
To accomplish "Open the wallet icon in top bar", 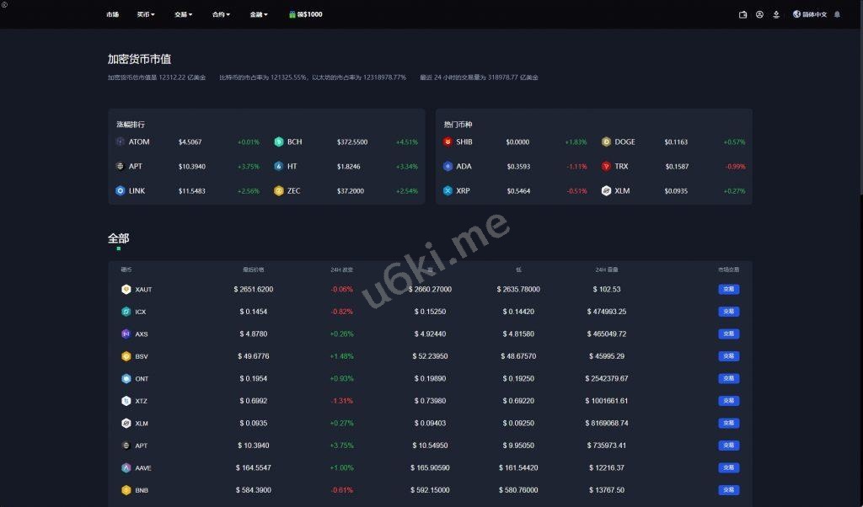I will point(742,14).
